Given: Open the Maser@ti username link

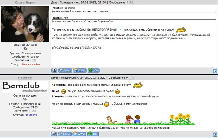Looking at the screenshot, I should pyautogui.click(x=25, y=78).
